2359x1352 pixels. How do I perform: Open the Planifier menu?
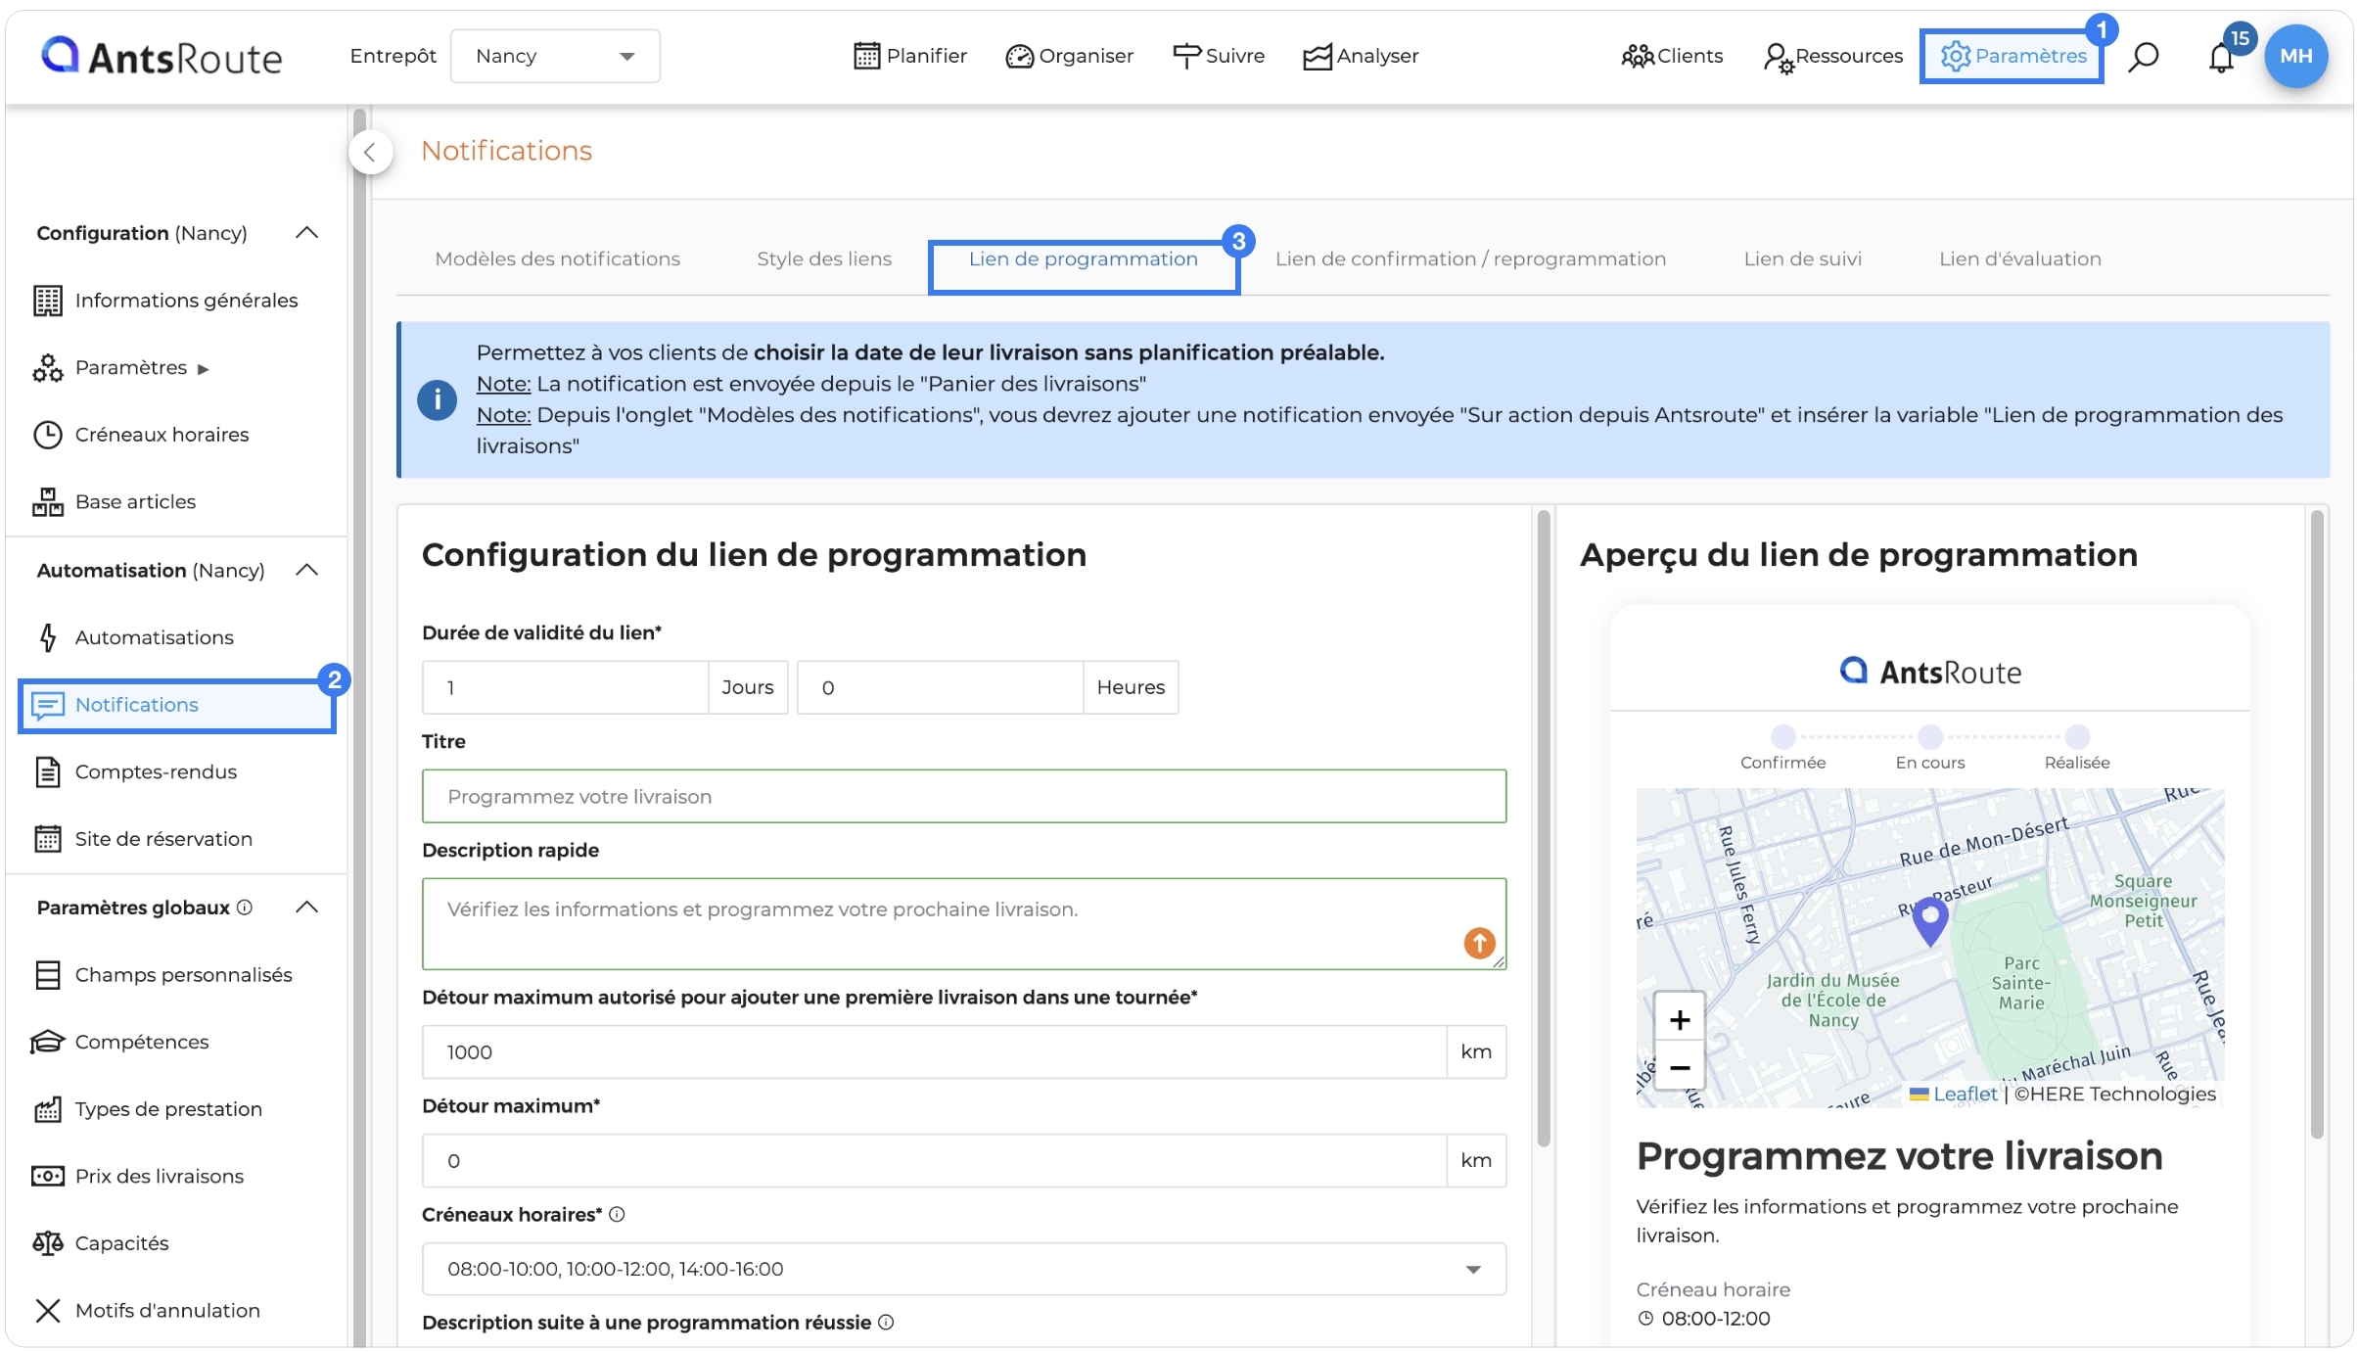[x=910, y=56]
